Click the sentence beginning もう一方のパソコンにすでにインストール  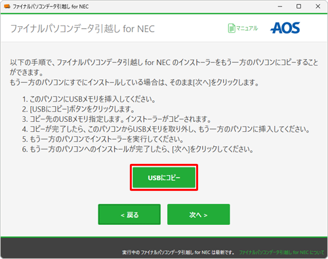(x=134, y=83)
